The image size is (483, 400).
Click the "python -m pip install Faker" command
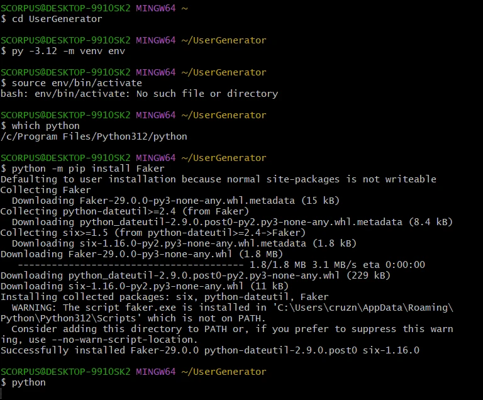[87, 169]
